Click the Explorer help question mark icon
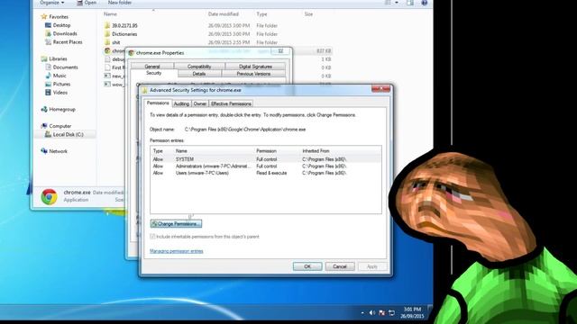The width and height of the screenshot is (577, 324). coord(425,3)
